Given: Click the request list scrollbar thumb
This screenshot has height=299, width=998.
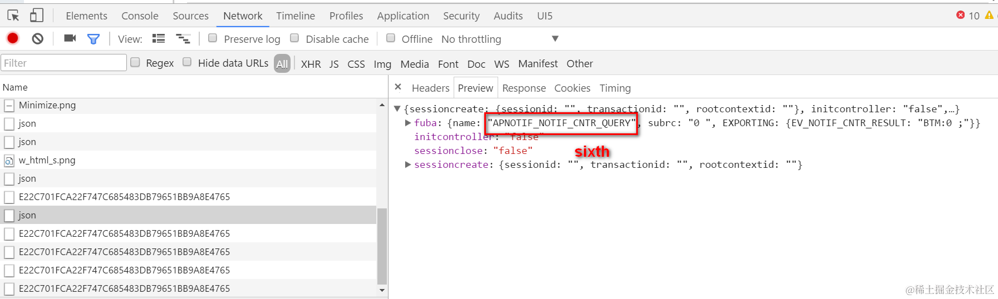Looking at the screenshot, I should click(x=382, y=246).
